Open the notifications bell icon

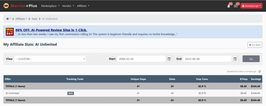pyautogui.click(x=229, y=6)
